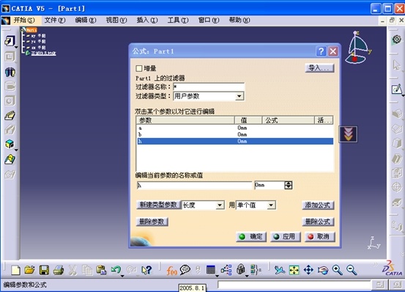Select the Pan four-arrow icon

pos(308,270)
